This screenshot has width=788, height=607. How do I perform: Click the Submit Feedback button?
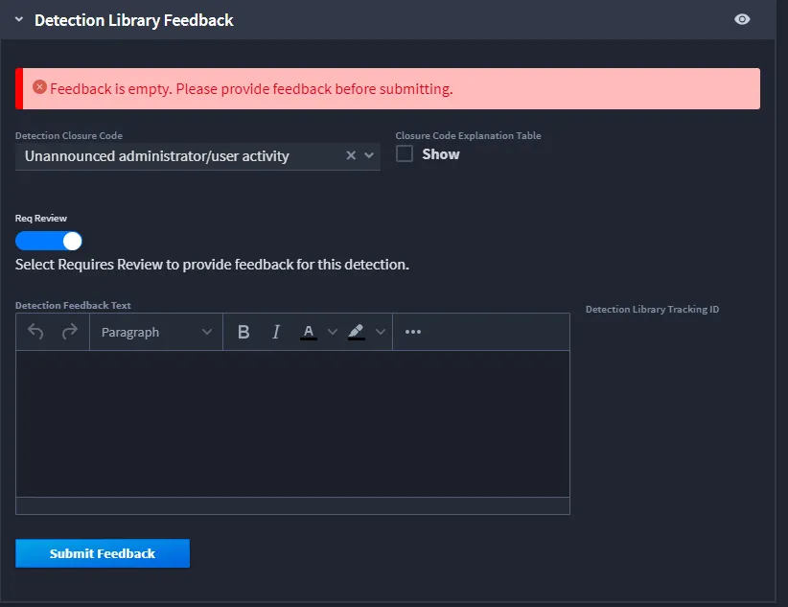103,553
